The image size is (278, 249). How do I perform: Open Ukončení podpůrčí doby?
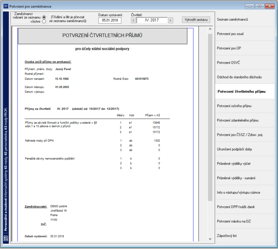[x=245, y=149]
